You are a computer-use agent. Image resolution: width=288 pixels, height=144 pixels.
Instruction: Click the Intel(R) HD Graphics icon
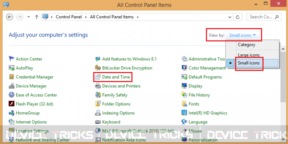[184, 113]
